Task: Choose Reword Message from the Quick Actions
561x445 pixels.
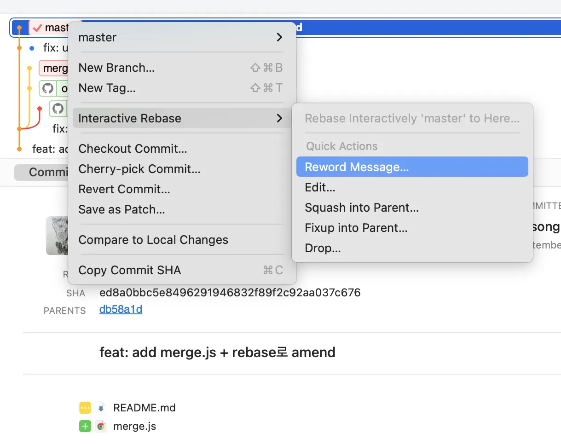Action: click(357, 167)
